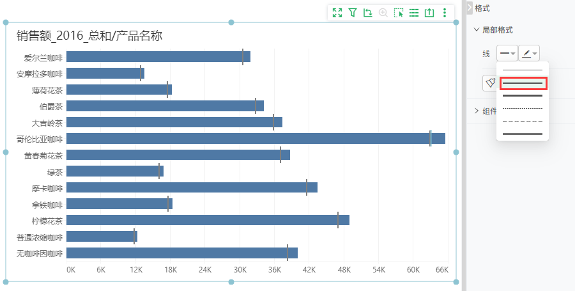
Task: Open the three-dot more options menu
Action: coord(445,13)
